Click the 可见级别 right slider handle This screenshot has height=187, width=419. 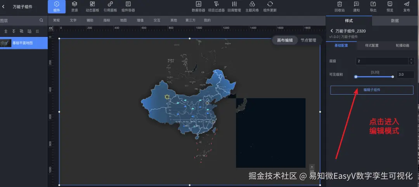click(x=393, y=77)
